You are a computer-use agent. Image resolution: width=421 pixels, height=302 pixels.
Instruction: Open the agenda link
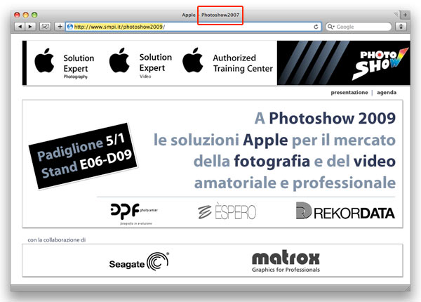[387, 93]
